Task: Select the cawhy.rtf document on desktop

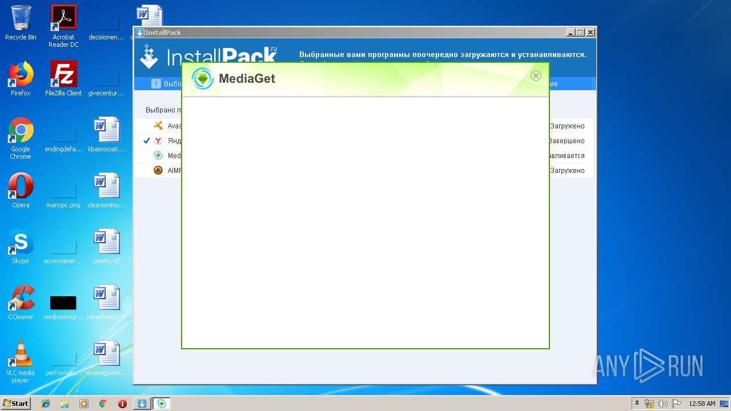Action: click(x=106, y=247)
